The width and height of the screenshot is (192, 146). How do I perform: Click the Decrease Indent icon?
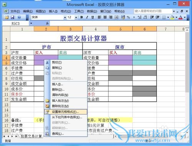coord(152,17)
